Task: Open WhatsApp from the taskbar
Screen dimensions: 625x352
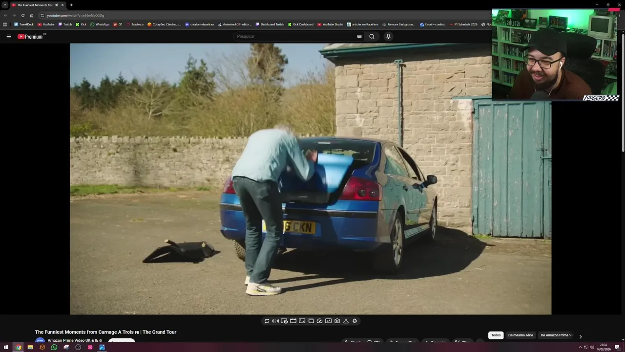Action: [54, 347]
